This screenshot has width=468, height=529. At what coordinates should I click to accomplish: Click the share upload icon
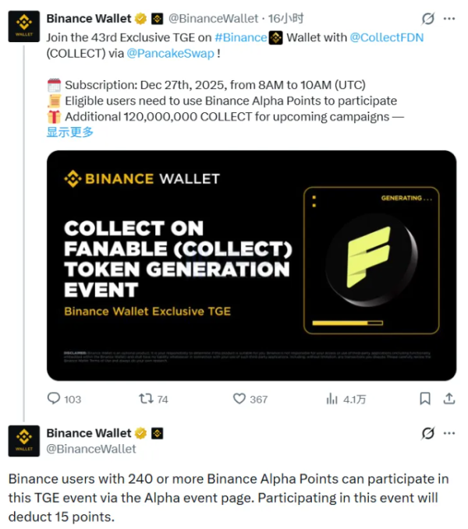(x=448, y=398)
